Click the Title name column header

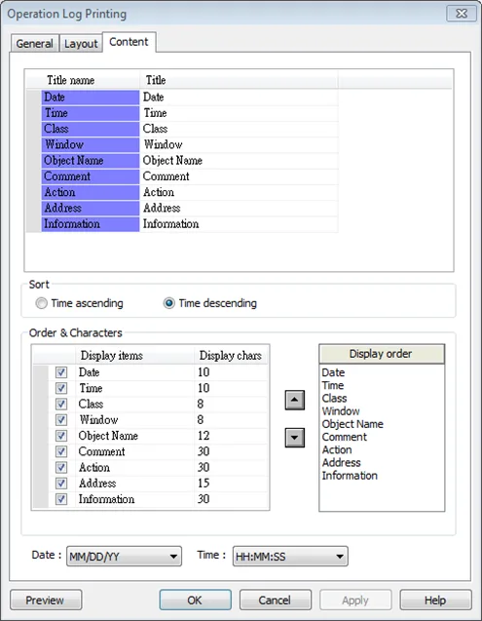(91, 80)
